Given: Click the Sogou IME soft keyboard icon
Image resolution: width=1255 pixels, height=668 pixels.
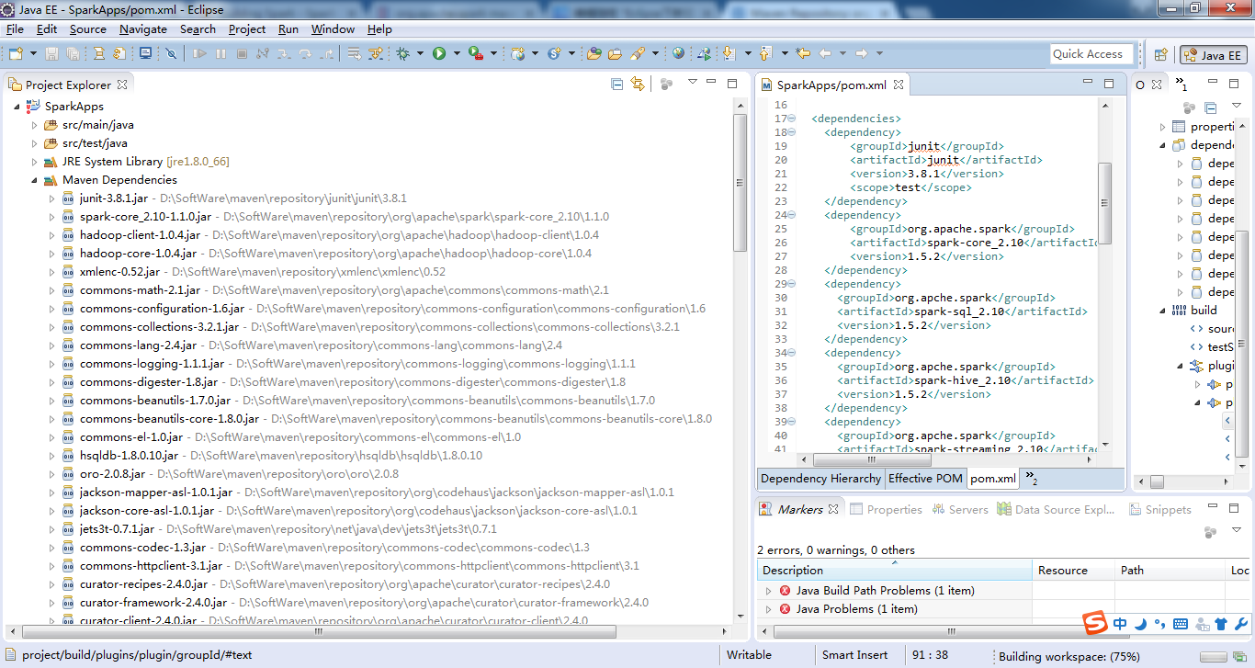Looking at the screenshot, I should [1181, 624].
